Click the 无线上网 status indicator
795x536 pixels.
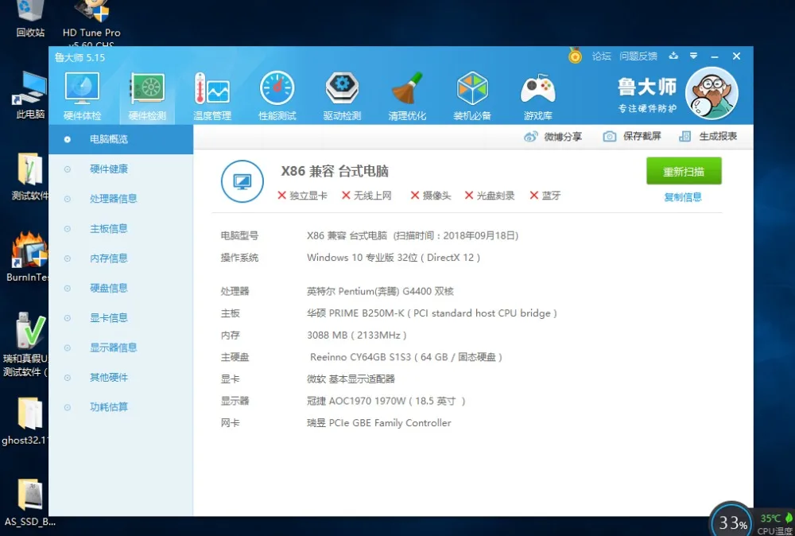366,196
